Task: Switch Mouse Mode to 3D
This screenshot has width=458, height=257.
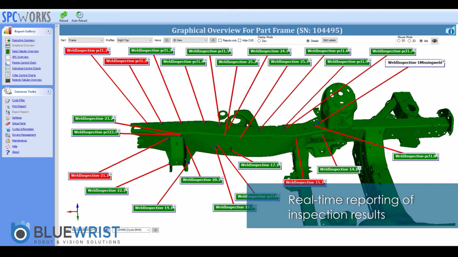Action: click(399, 41)
